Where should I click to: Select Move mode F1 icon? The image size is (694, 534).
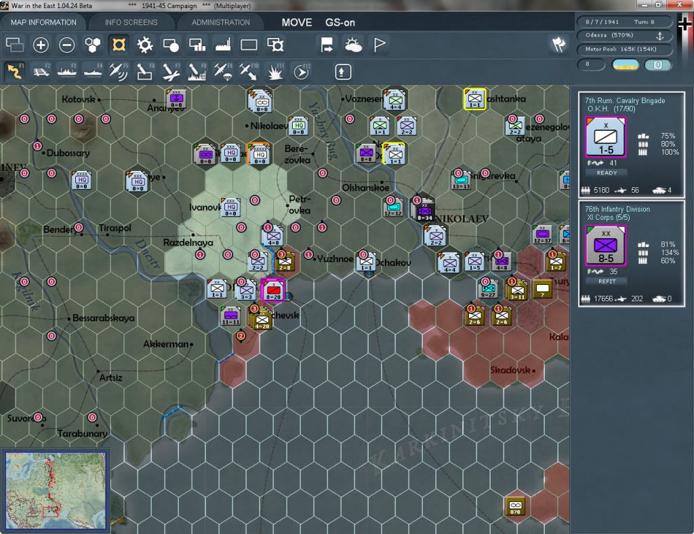tap(15, 71)
